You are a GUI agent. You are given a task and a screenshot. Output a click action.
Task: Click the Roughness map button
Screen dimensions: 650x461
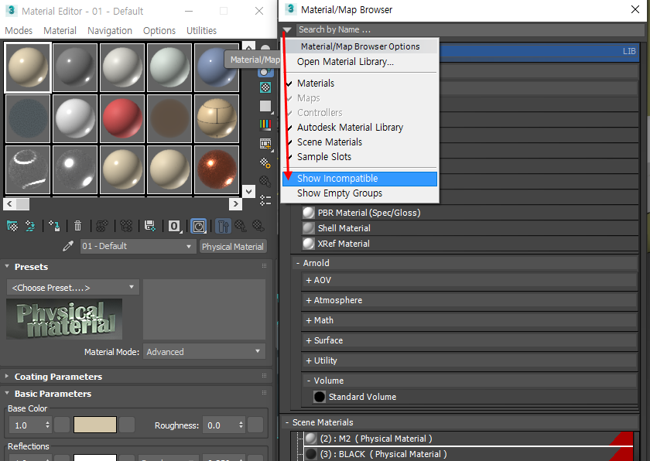(255, 425)
